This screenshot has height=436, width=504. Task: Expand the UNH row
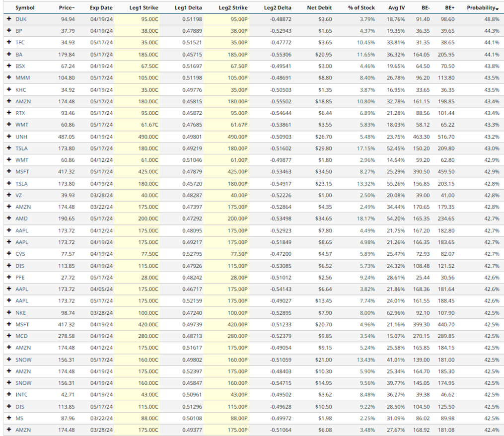tap(9, 137)
